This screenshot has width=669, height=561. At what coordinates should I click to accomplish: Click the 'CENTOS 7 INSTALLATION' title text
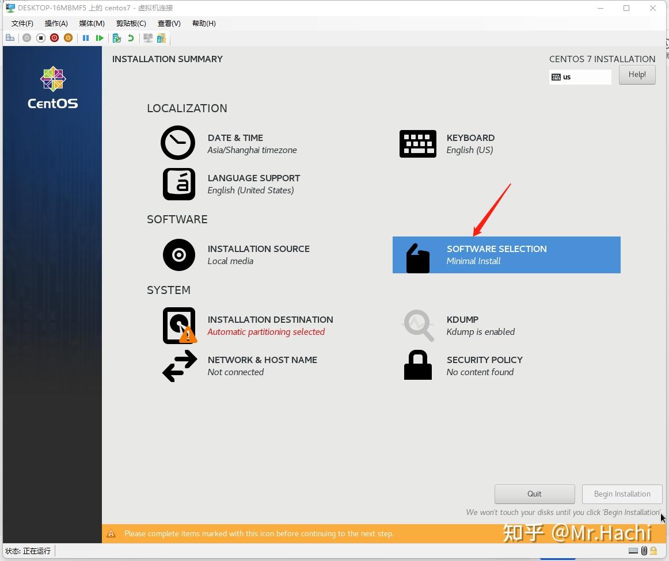[602, 59]
